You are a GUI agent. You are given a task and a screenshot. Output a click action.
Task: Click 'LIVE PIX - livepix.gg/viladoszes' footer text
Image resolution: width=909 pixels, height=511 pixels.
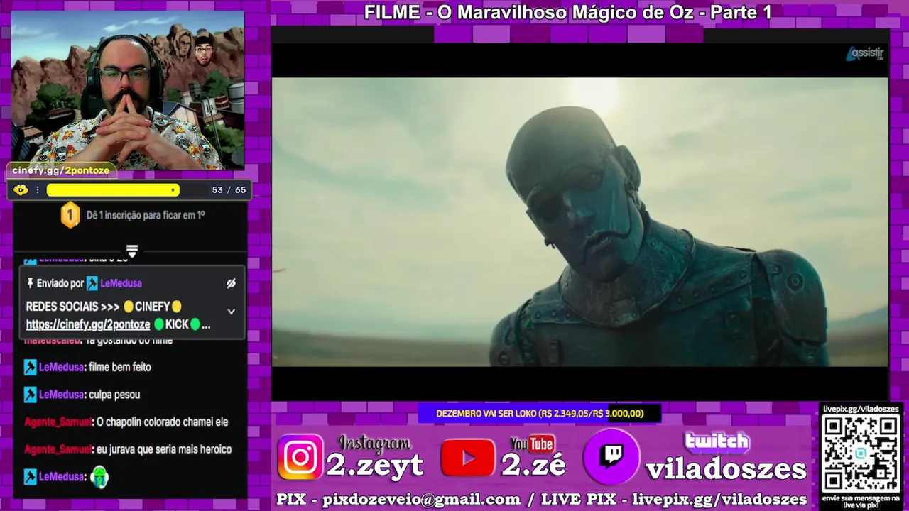point(674,499)
